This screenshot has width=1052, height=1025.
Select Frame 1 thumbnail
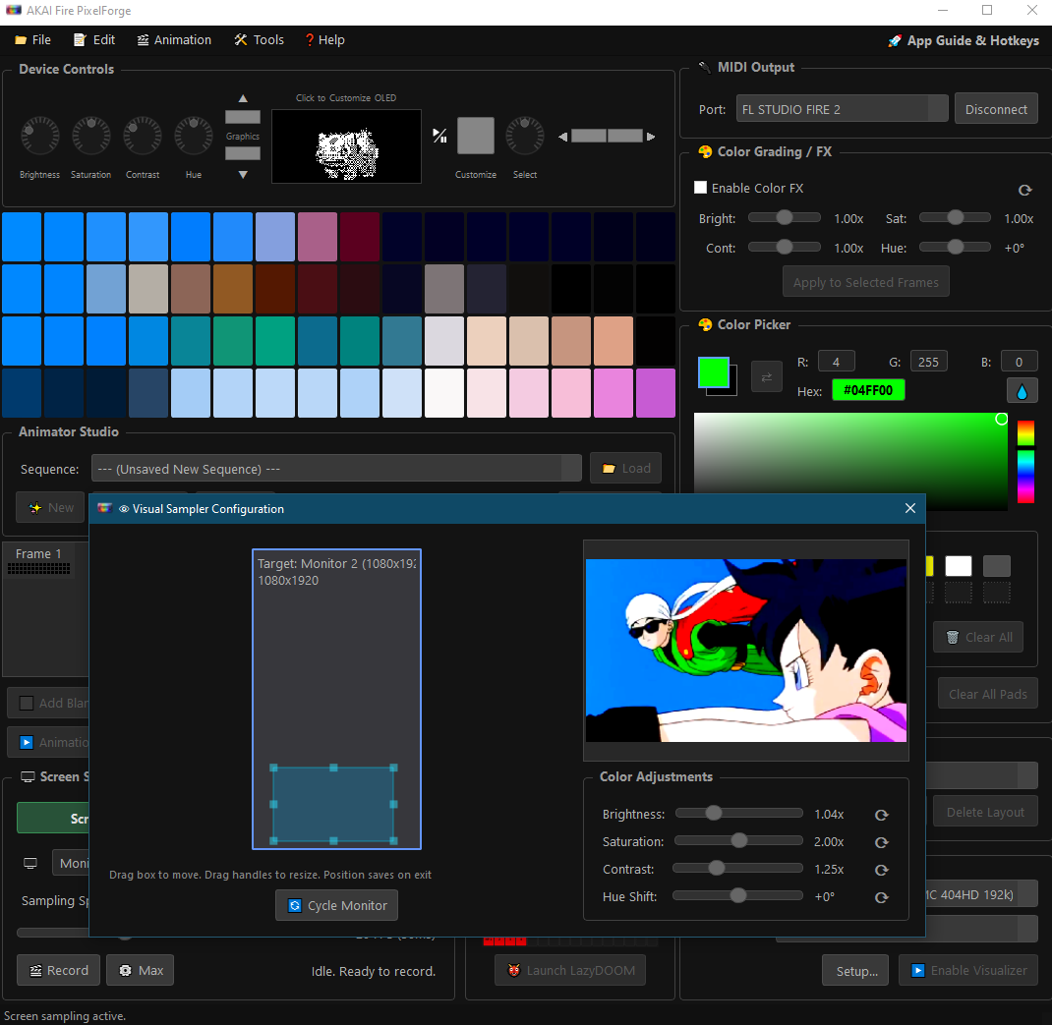(39, 561)
